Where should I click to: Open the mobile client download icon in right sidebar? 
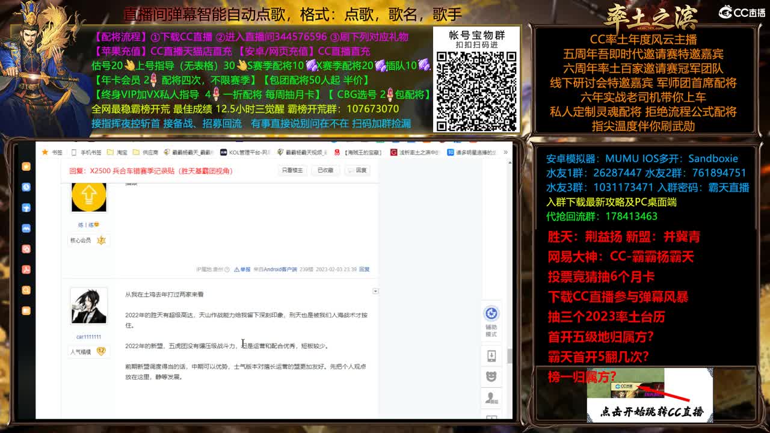(x=491, y=355)
